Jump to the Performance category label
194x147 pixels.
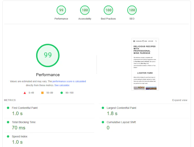click(x=61, y=19)
